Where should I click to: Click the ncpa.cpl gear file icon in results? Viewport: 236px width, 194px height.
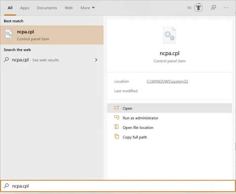pyautogui.click(x=8, y=34)
